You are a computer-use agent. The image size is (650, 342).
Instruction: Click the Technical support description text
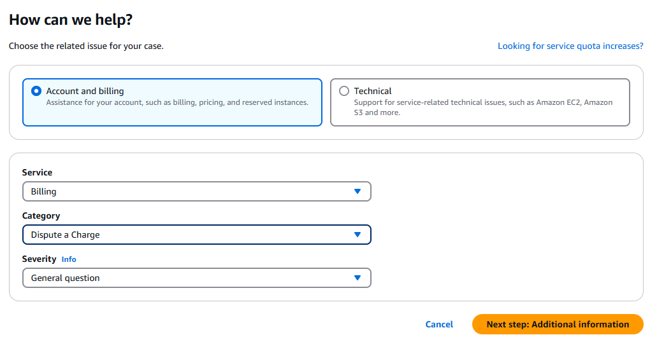coord(483,107)
